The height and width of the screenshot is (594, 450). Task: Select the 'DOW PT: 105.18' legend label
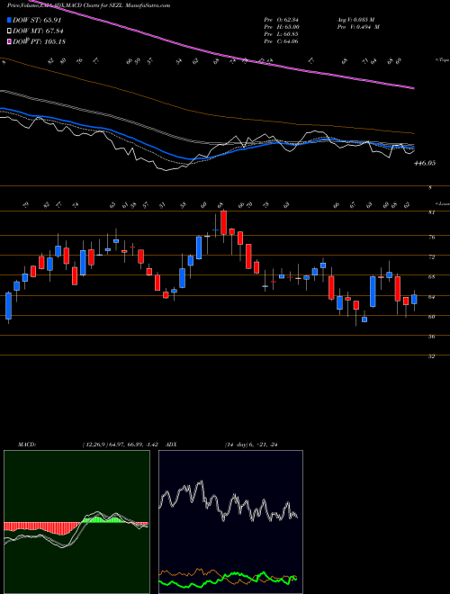39,41
